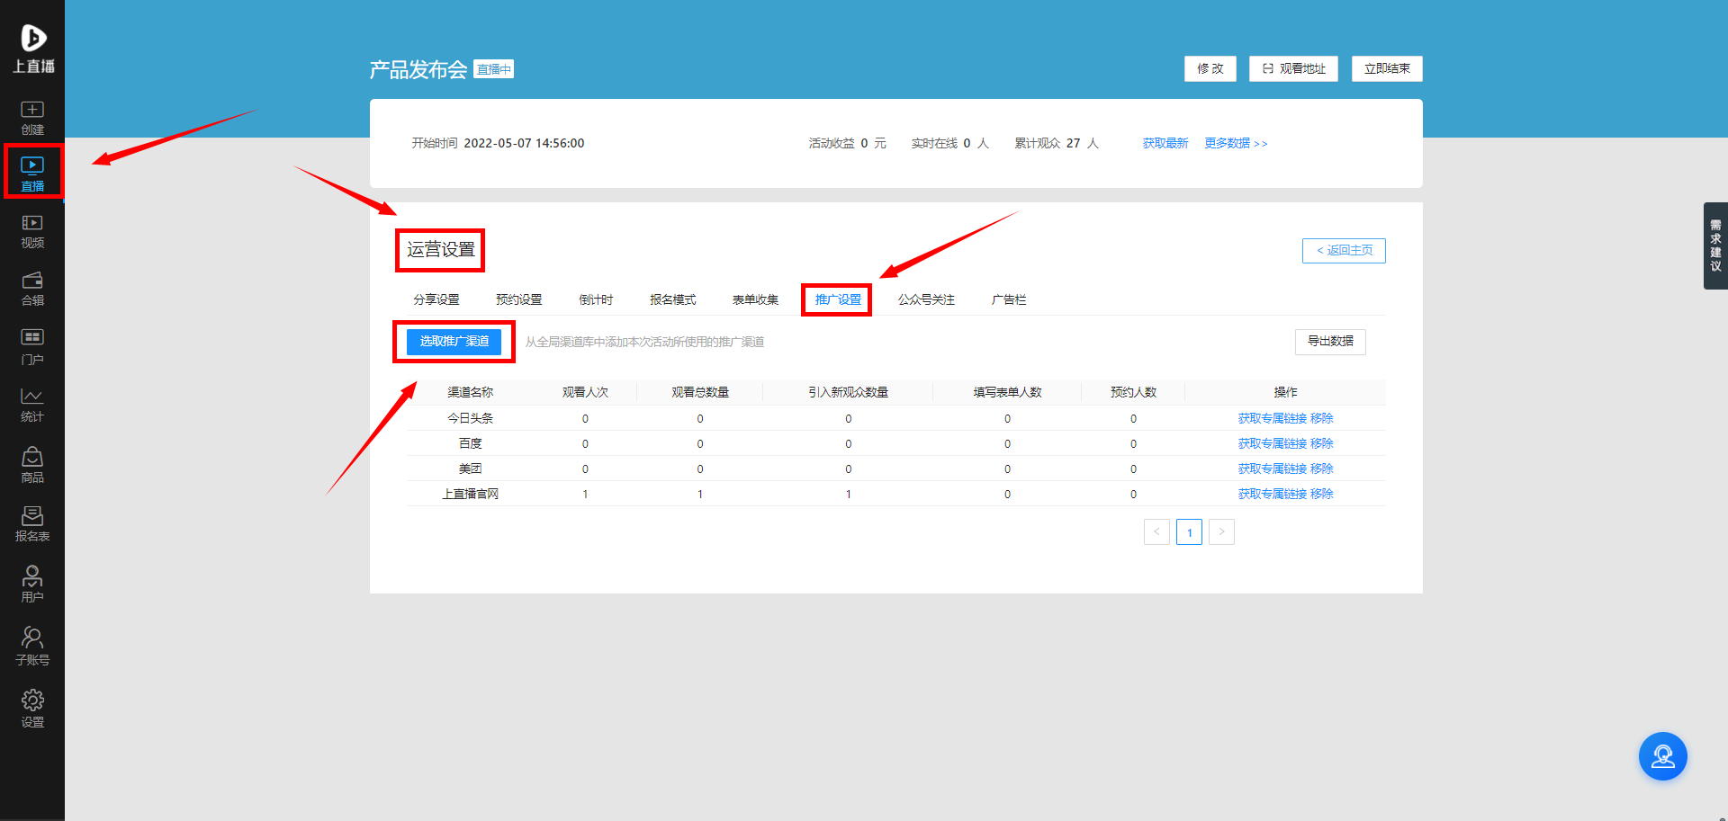Remove the 今日头条 channel
Viewport: 1728px width, 821px height.
click(1322, 418)
